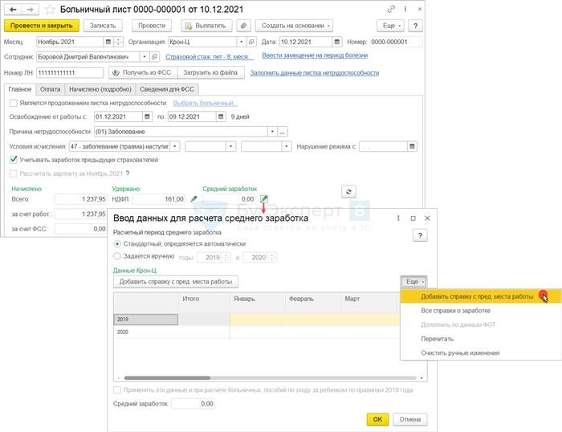Open Ввести замещение на период болезни link
Screen dimensions: 562x432
[x=315, y=55]
